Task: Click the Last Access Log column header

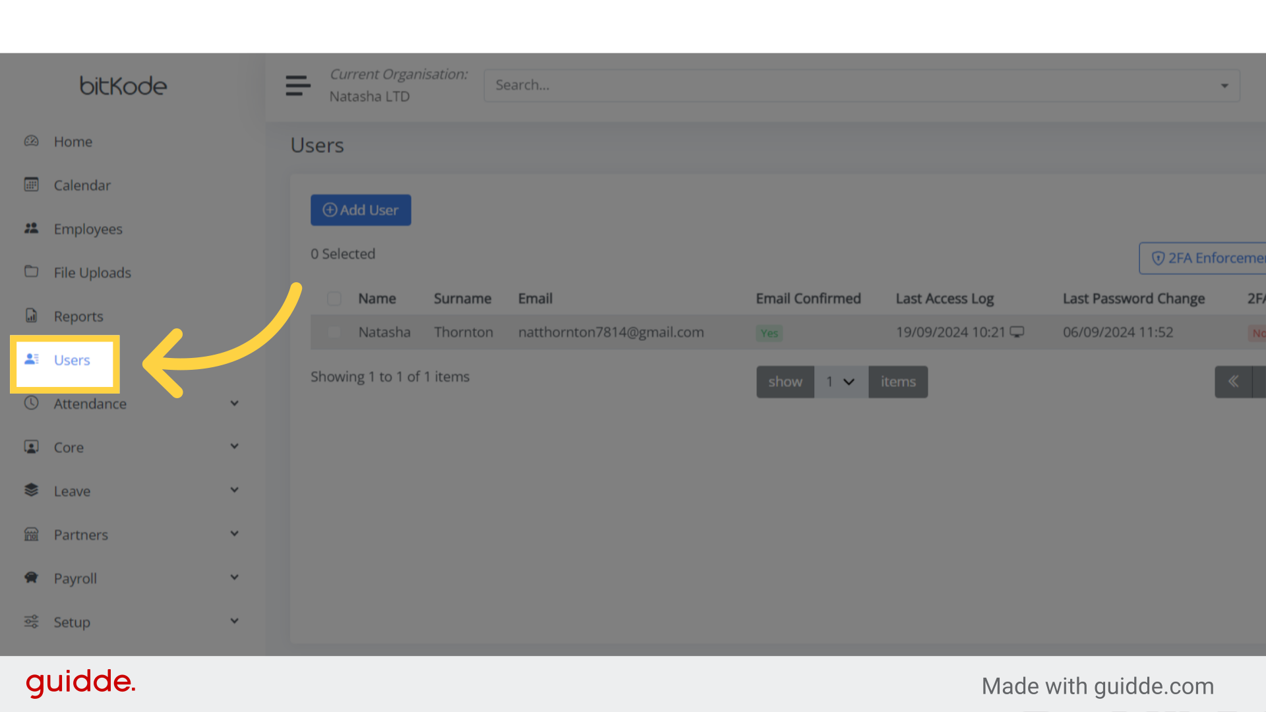Action: (944, 299)
